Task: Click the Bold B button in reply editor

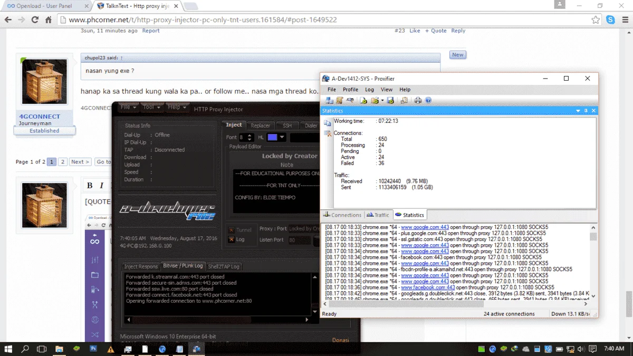Action: click(90, 186)
